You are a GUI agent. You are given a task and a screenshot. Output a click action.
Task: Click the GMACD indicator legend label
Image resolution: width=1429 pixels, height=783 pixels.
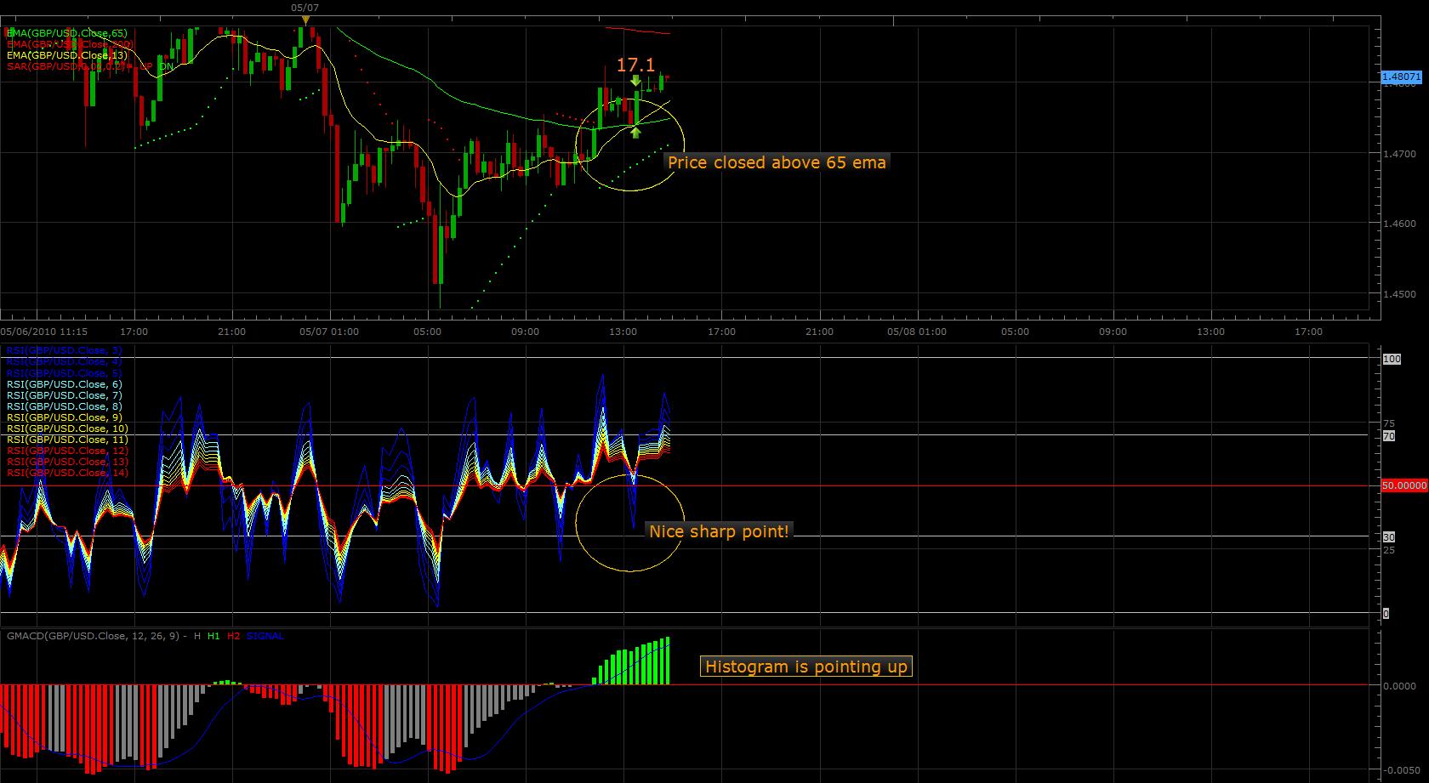pyautogui.click(x=92, y=636)
